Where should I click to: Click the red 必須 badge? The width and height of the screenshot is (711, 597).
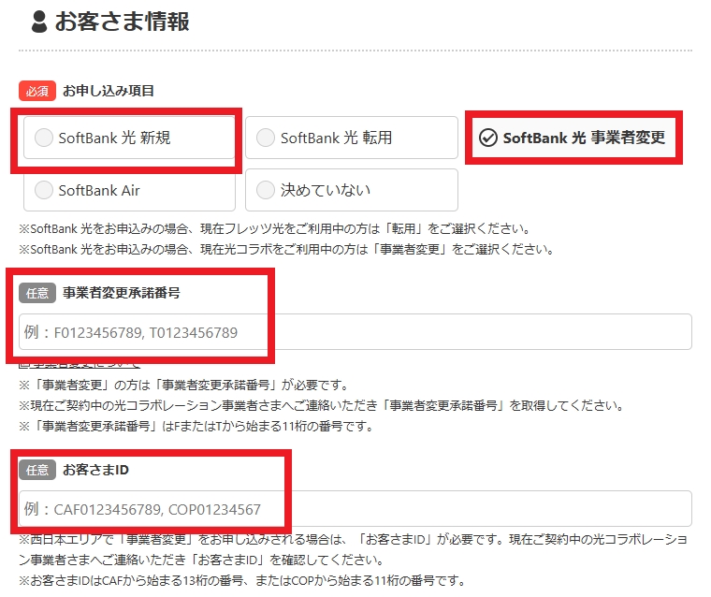tap(37, 91)
